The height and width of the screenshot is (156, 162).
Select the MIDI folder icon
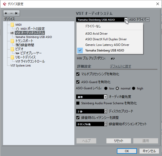point(12,25)
